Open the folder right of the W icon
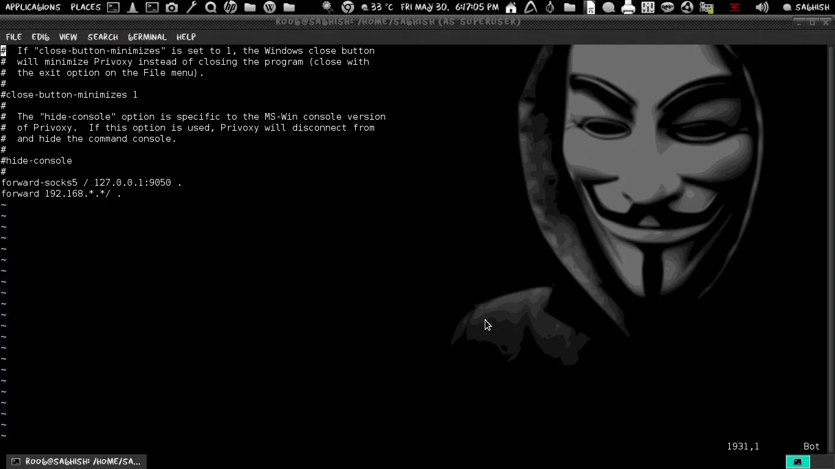835x469 pixels. pos(289,7)
